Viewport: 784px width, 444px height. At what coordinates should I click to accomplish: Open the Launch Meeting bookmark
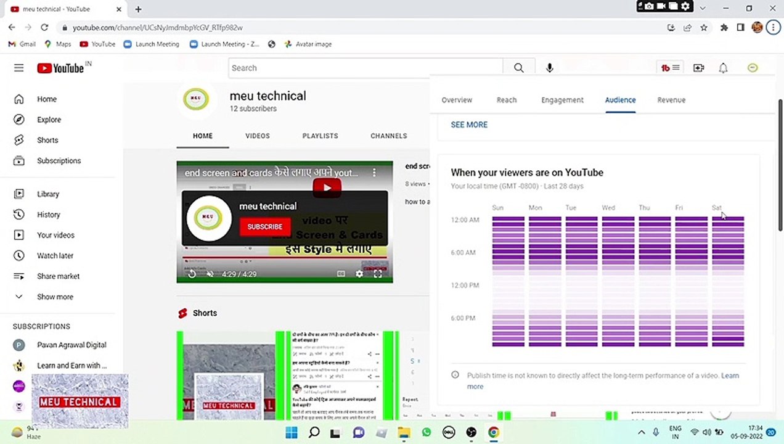[151, 44]
